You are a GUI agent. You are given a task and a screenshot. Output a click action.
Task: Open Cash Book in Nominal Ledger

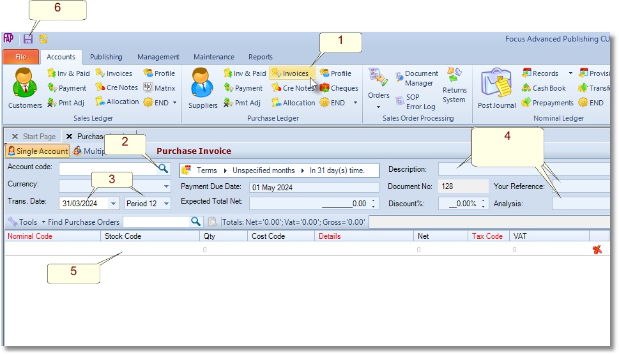click(x=544, y=88)
